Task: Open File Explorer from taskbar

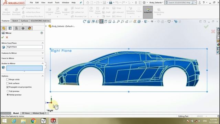Action: tap(23, 121)
